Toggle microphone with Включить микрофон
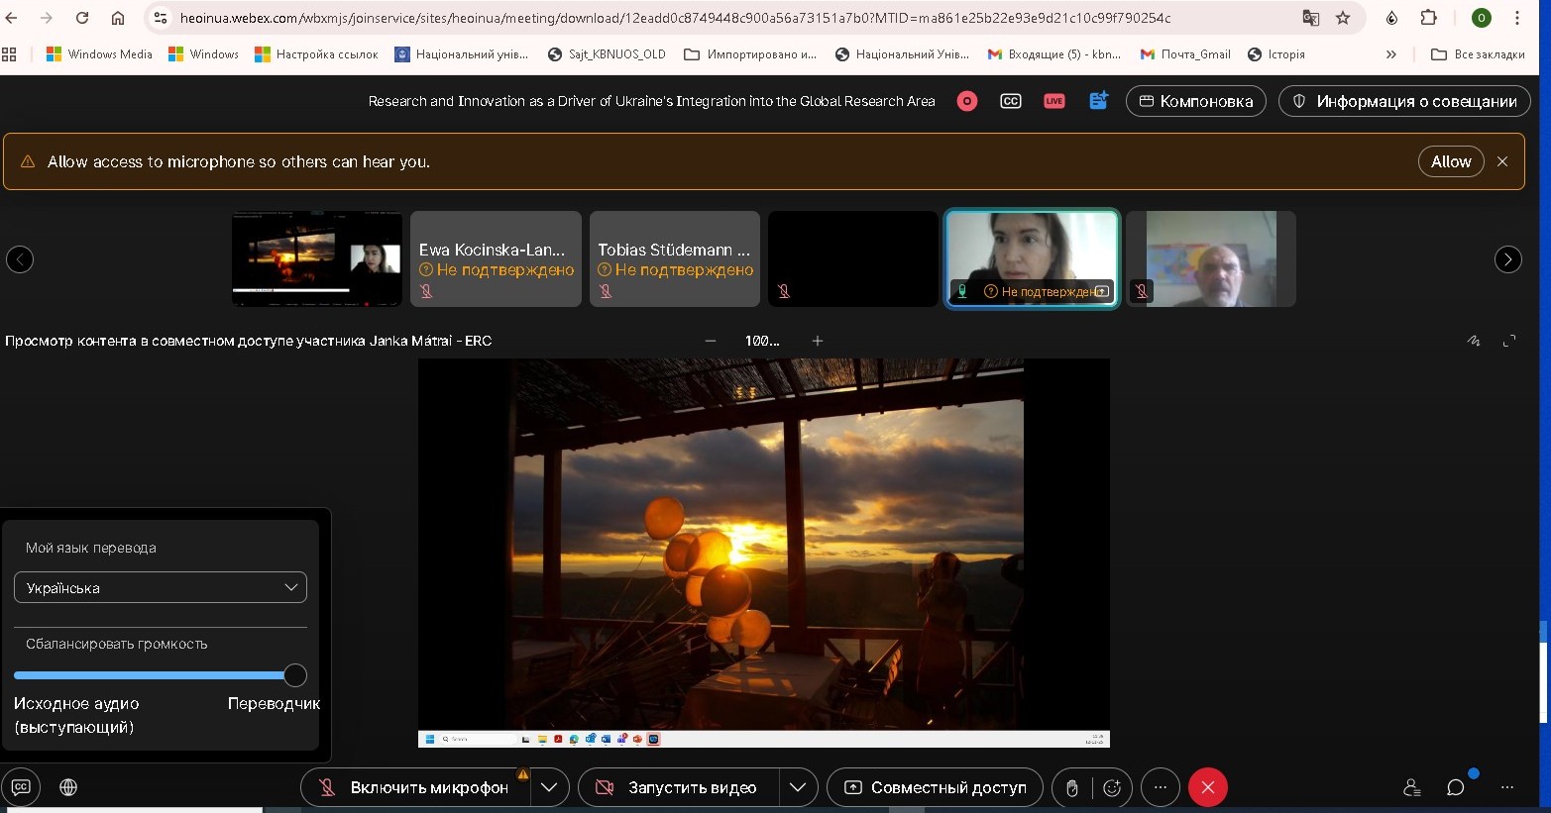Viewport: 1551px width, 813px height. pos(415,787)
